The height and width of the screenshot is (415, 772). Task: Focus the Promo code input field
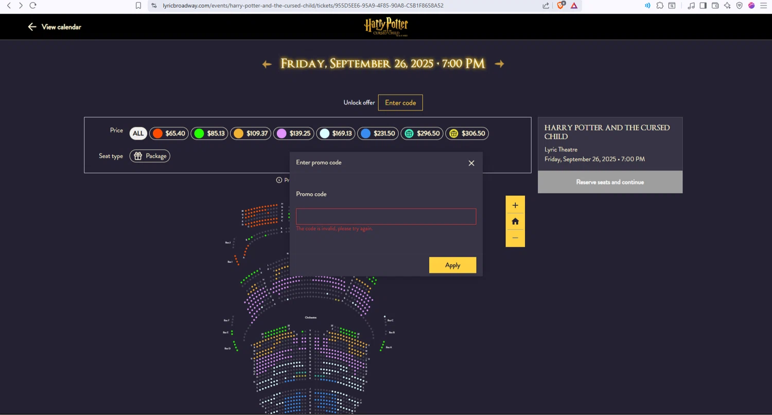point(386,216)
